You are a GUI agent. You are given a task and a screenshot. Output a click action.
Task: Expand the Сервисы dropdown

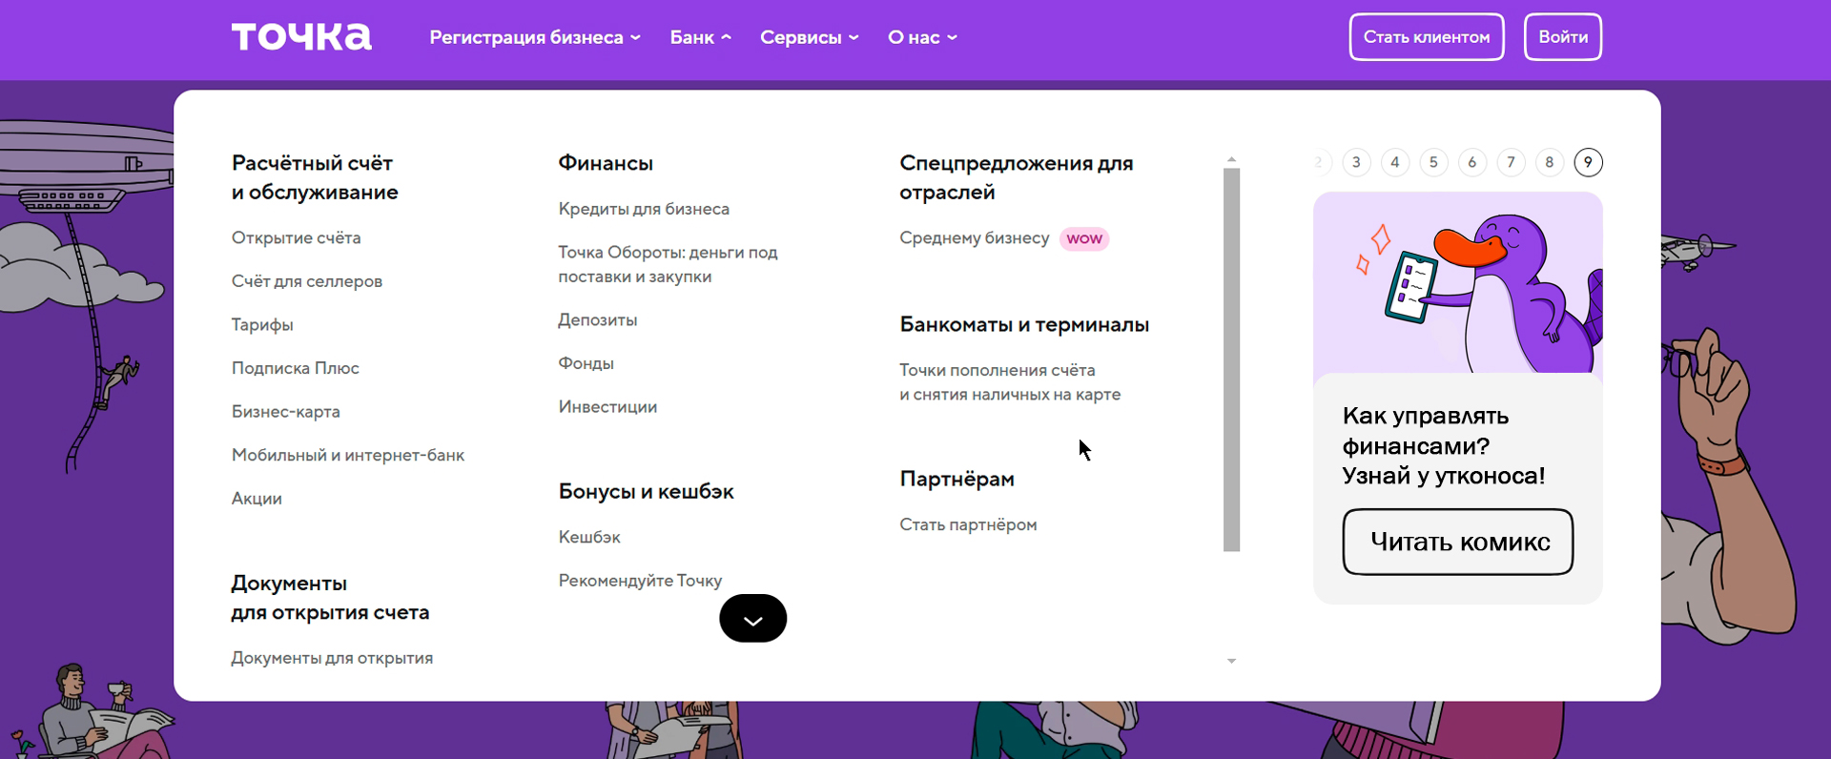[809, 37]
